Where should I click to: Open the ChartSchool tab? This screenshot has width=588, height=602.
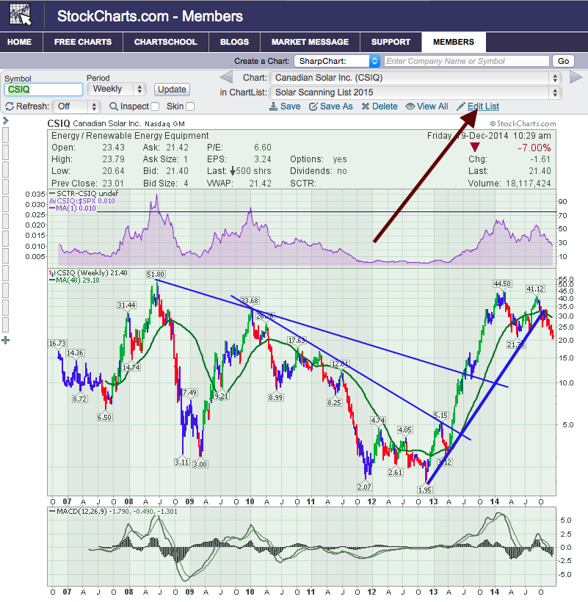click(166, 42)
